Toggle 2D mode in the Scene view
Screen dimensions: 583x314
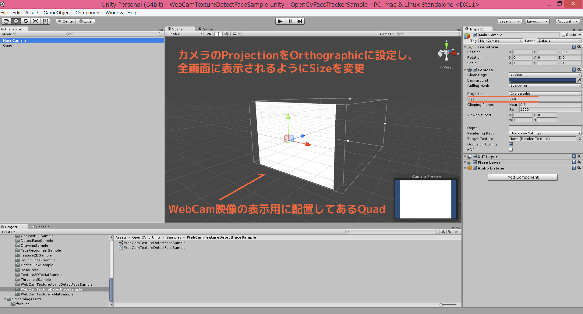[209, 34]
